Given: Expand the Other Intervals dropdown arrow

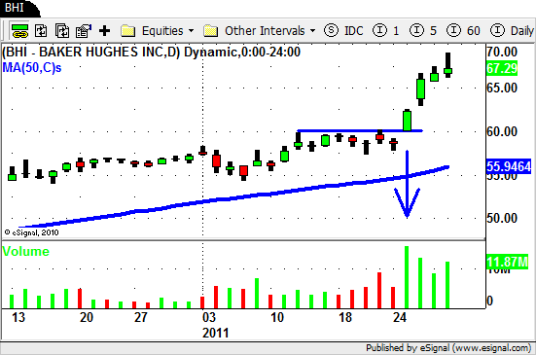Looking at the screenshot, I should pos(312,31).
